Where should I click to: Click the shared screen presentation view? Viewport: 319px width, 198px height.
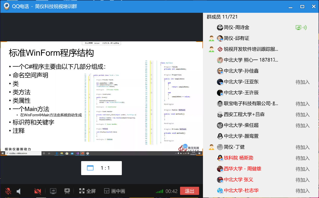point(101,96)
